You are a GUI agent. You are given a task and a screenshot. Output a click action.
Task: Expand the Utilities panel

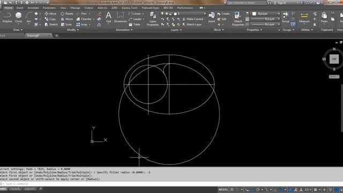click(x=307, y=30)
